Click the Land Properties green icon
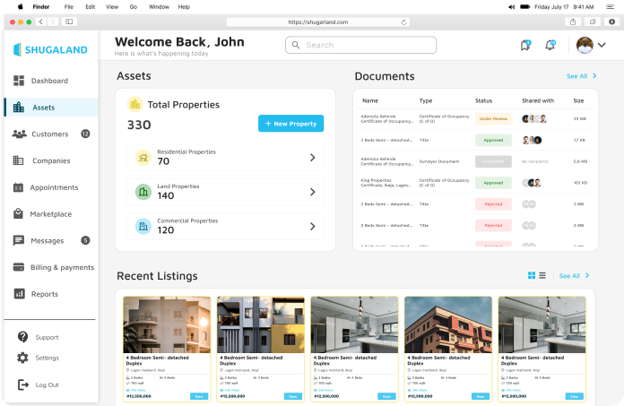The image size is (624, 406). point(143,192)
